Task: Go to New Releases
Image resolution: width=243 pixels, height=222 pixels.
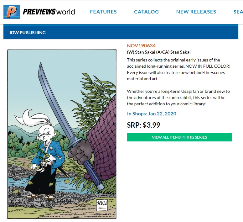Action: (196, 12)
